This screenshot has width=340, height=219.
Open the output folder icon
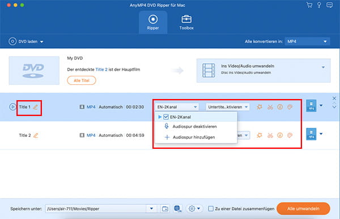pyautogui.click(x=165, y=209)
